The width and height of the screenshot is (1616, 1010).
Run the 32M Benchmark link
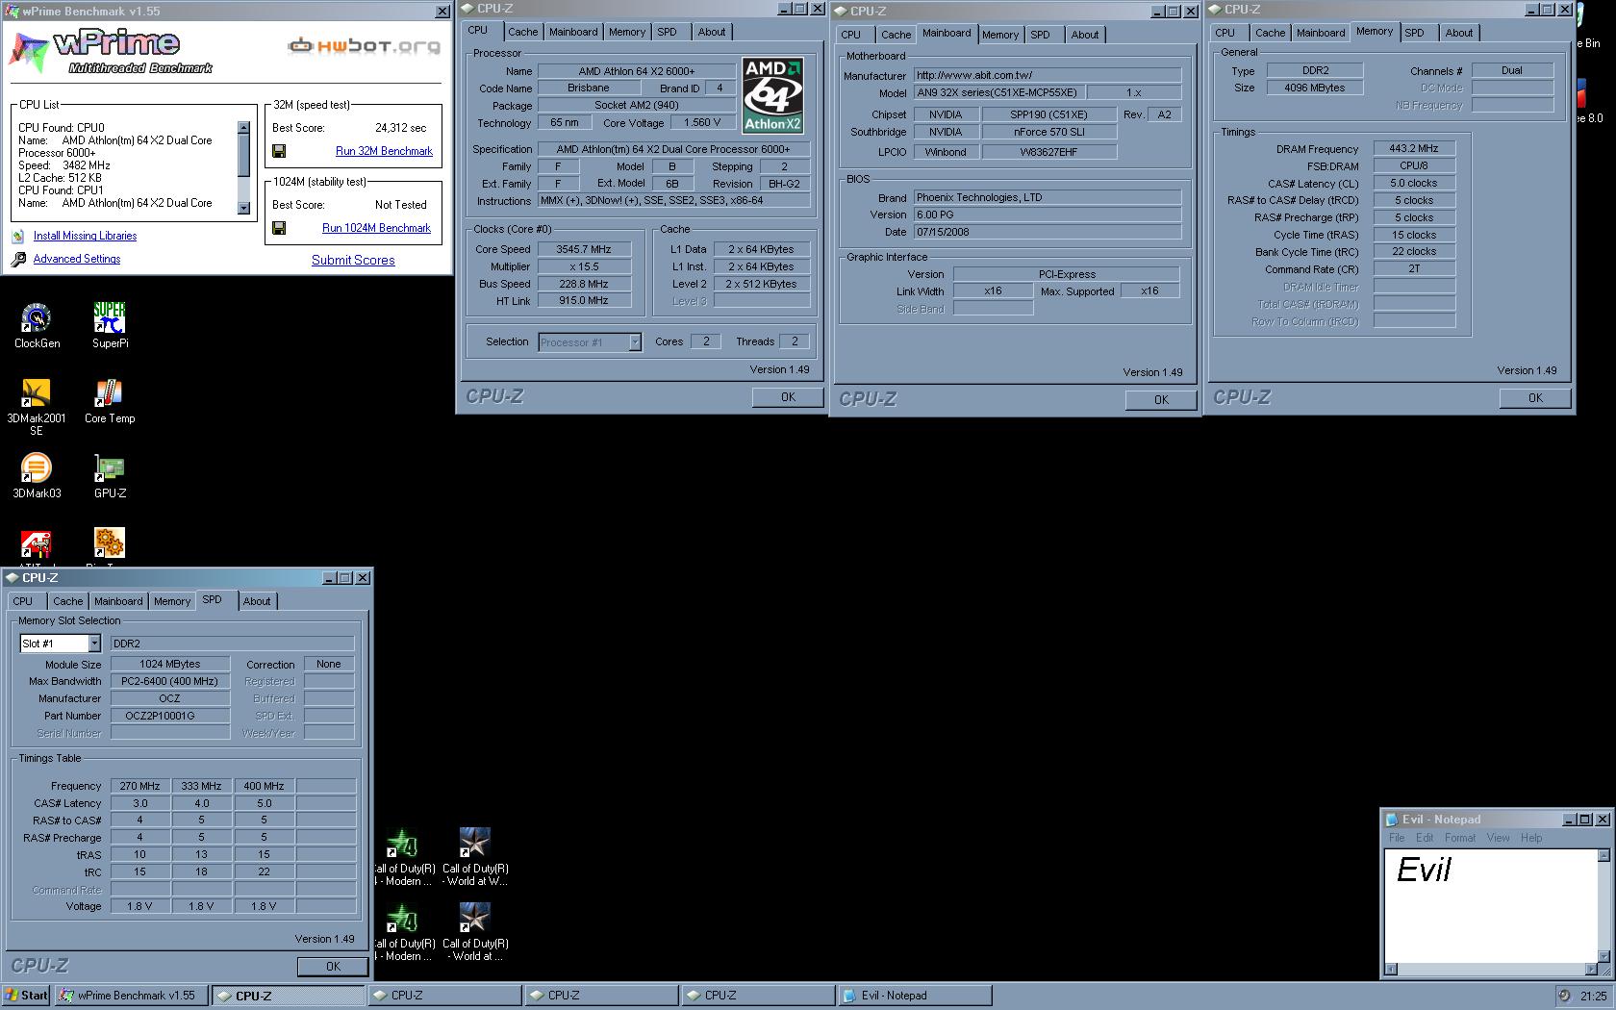pos(384,151)
